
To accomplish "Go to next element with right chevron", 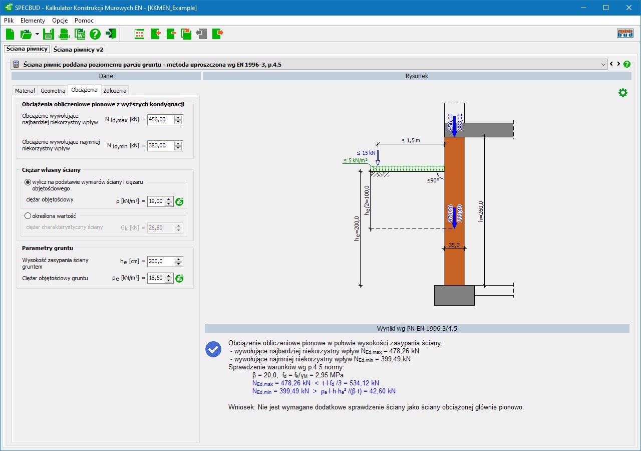I will pos(618,64).
